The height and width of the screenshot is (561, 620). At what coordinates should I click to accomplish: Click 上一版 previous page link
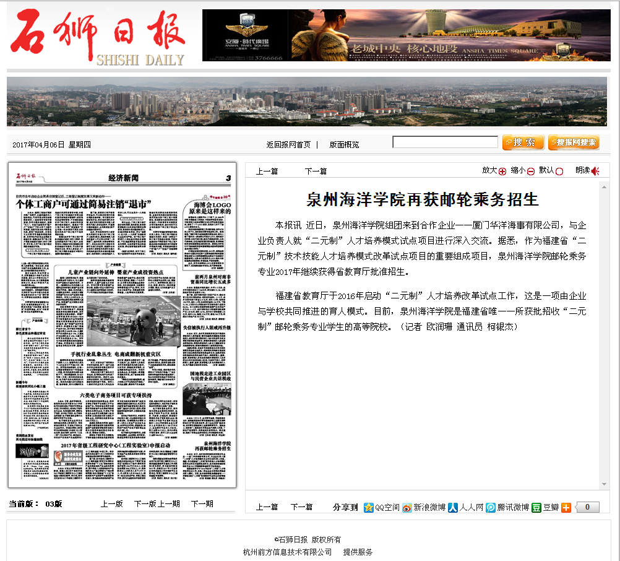pos(112,503)
